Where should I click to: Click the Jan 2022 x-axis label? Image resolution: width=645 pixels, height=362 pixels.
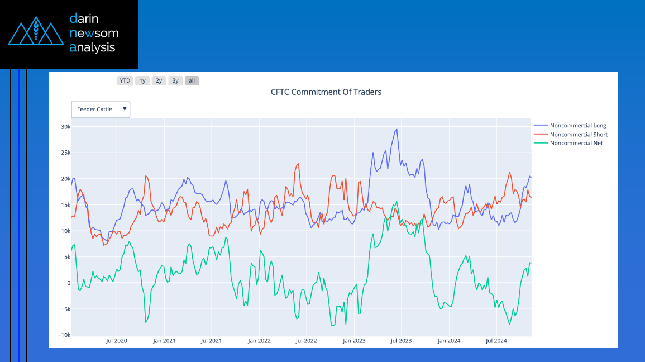point(259,341)
